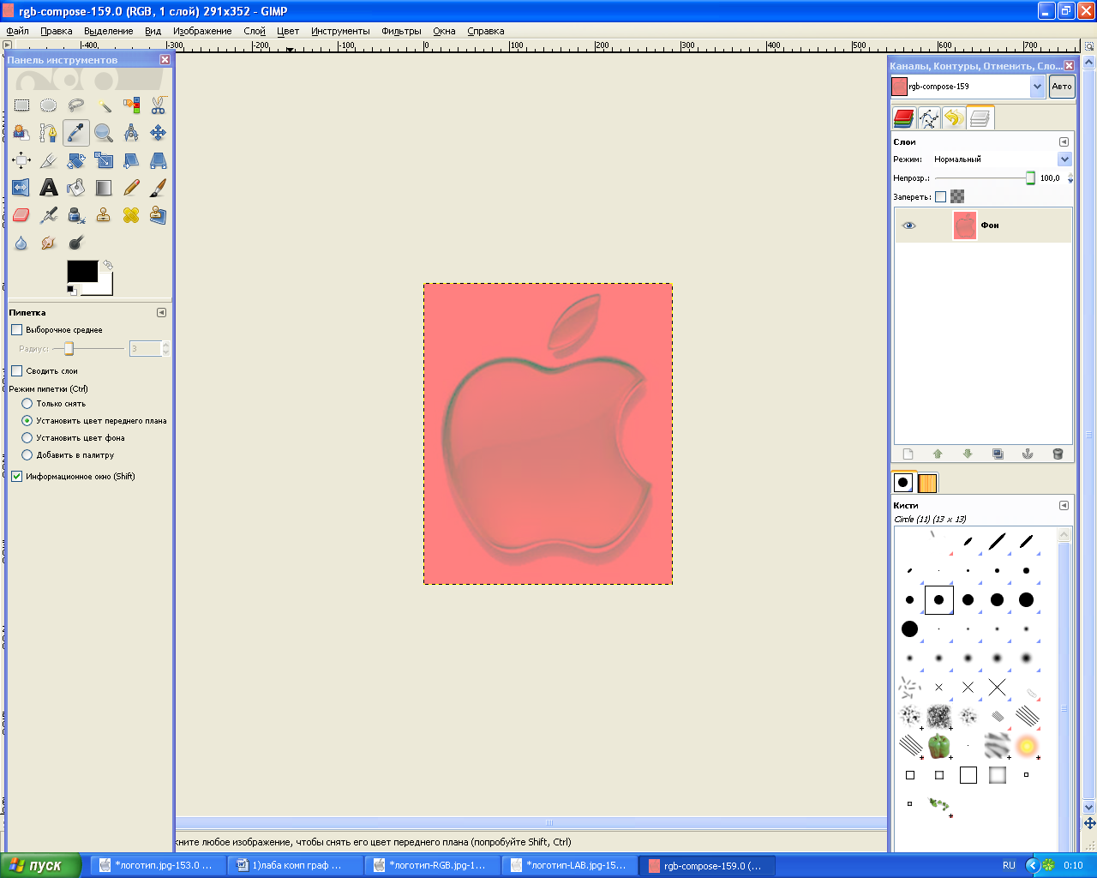Select the Pencil tool

pyautogui.click(x=131, y=188)
